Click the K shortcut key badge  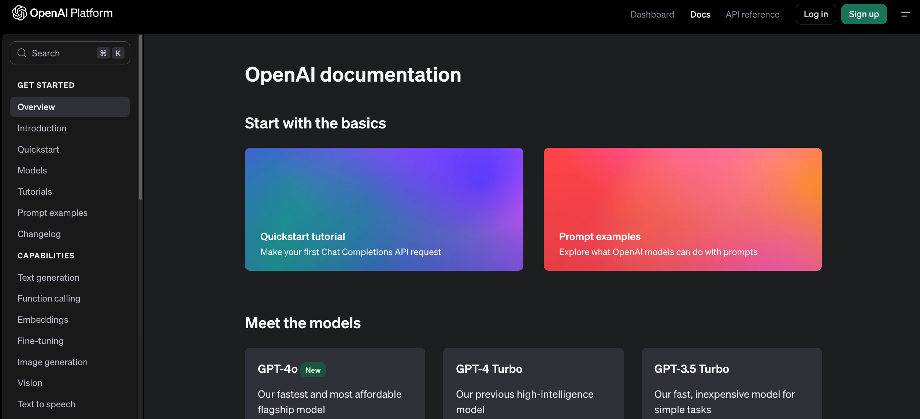pos(118,53)
